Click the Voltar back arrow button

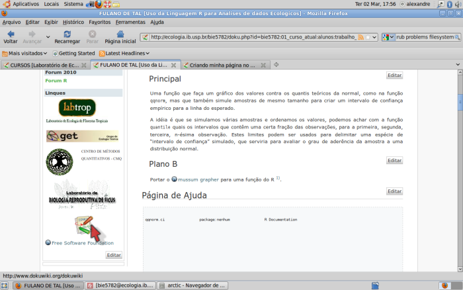[11, 34]
